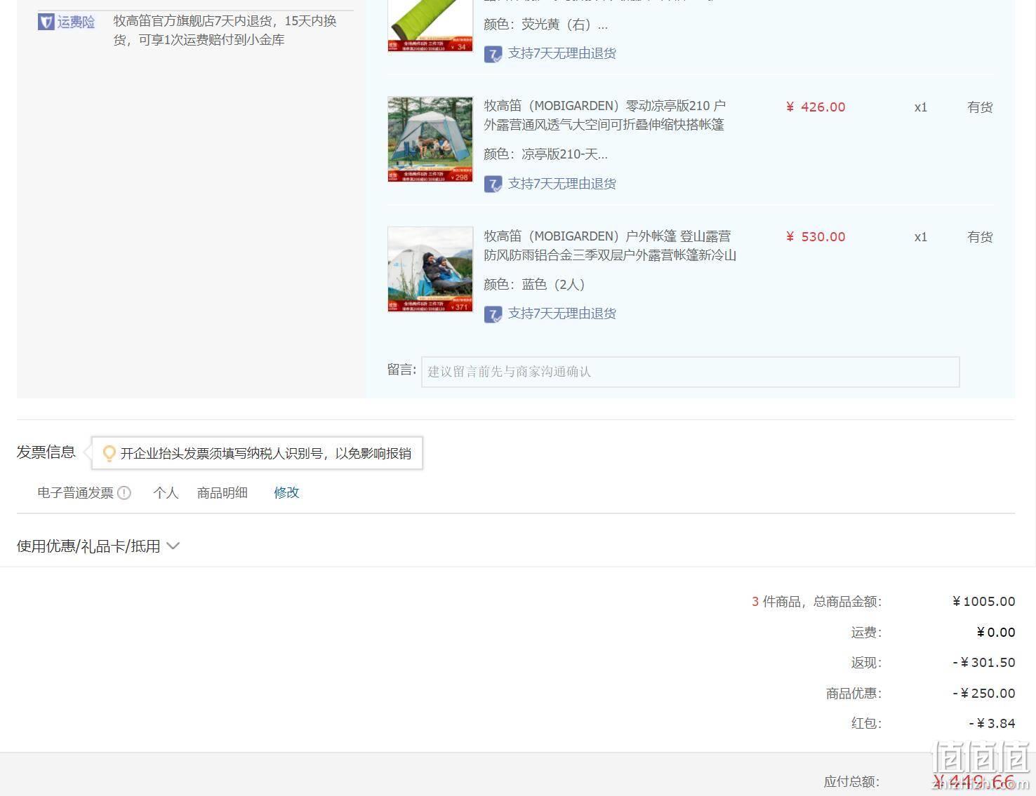This screenshot has width=1036, height=796.
Task: Click 支持7天无理由退货 under 荧光黄 item
Action: pos(562,53)
